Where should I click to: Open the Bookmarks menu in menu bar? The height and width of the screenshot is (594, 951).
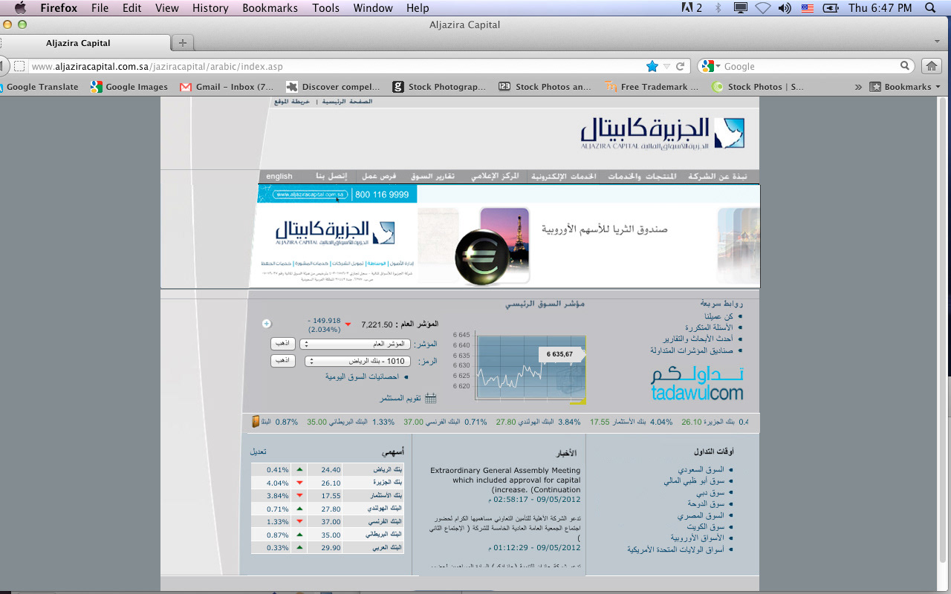(x=270, y=8)
